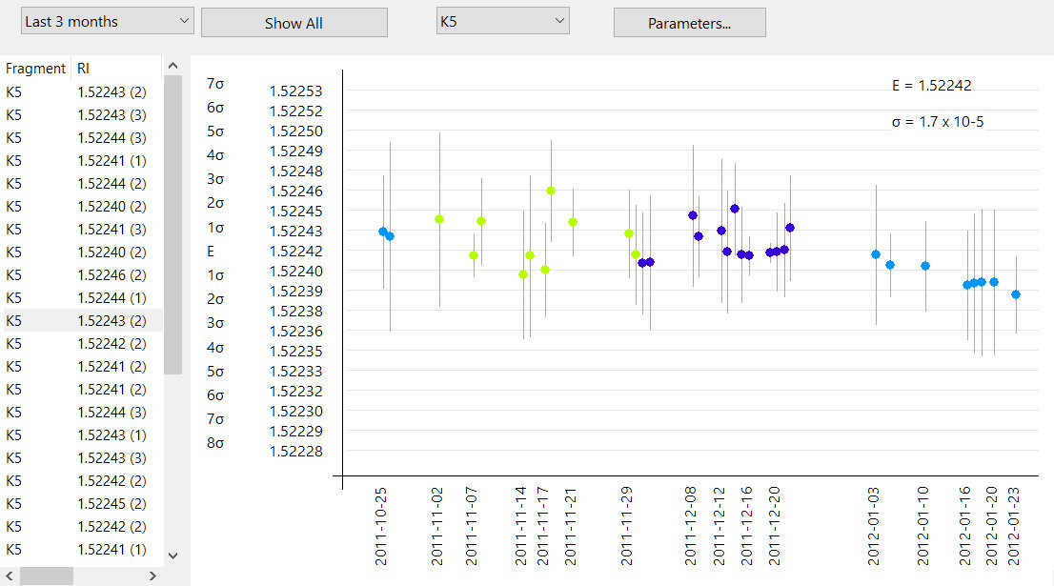Pick the list row showing 1.52244 (1)
Screen dimensions: 1054x586
(x=111, y=297)
